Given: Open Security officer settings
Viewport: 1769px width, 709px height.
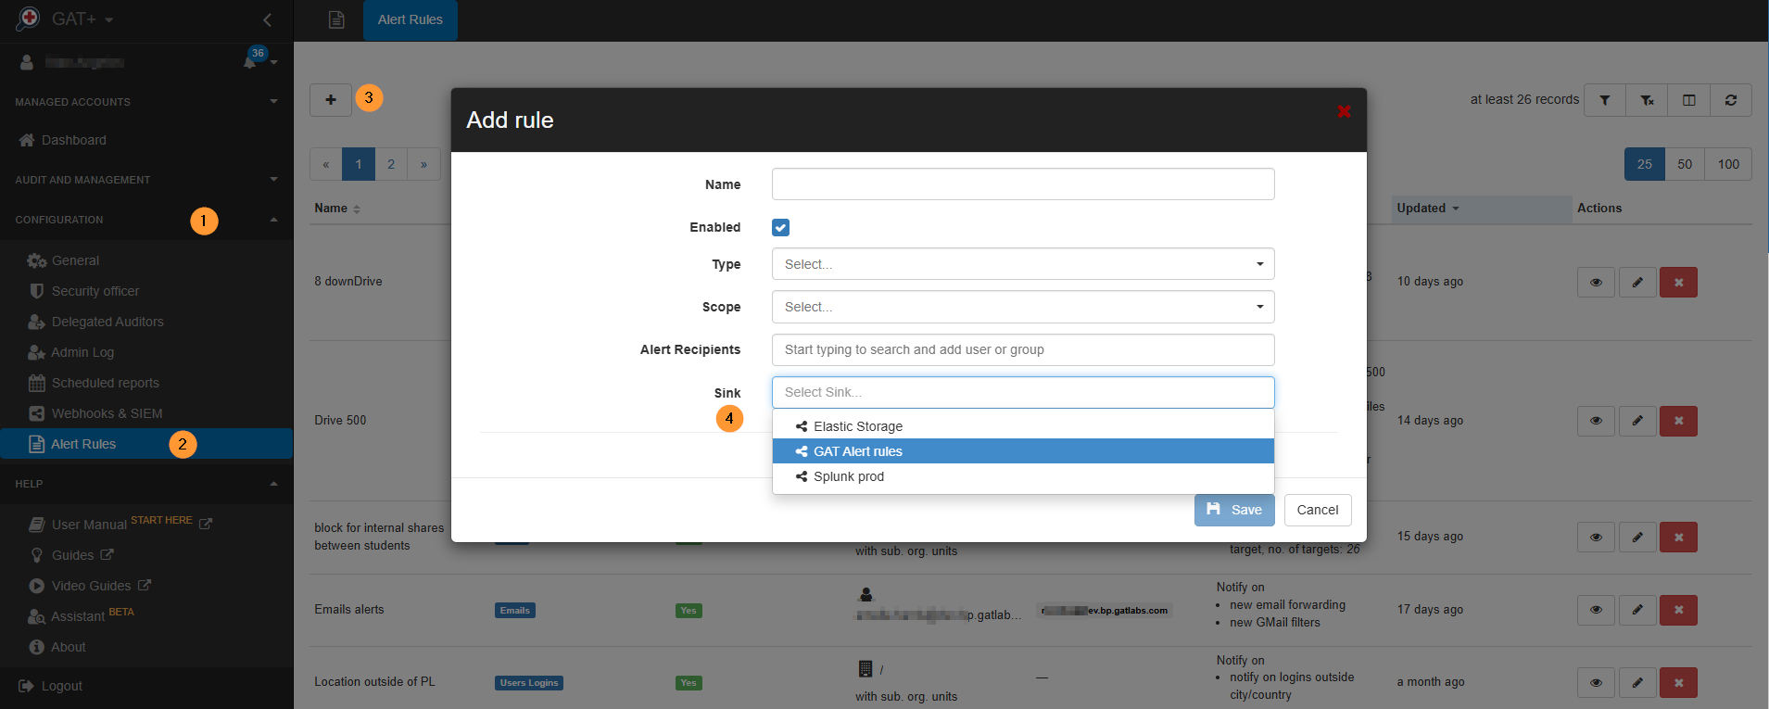Looking at the screenshot, I should [x=146, y=291].
